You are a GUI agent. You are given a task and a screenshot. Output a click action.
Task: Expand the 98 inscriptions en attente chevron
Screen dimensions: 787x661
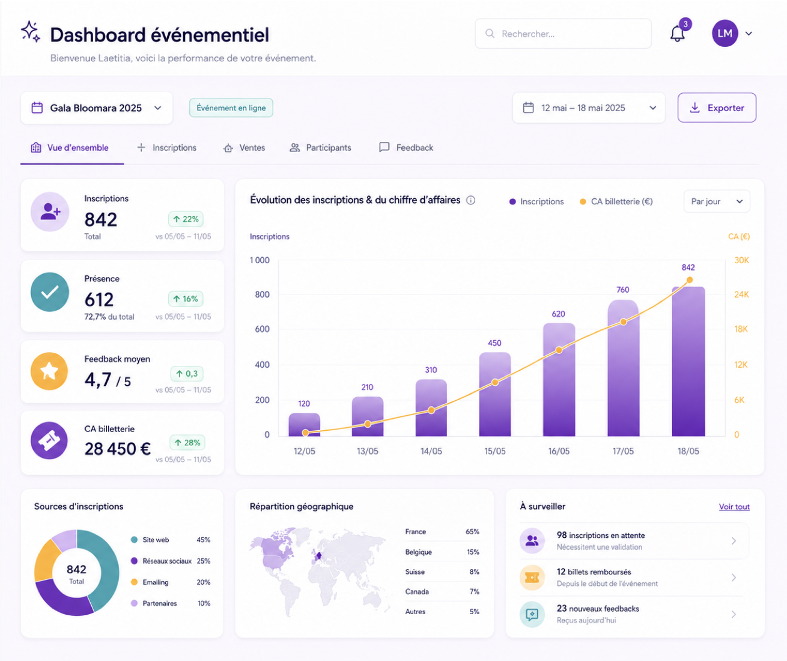pyautogui.click(x=734, y=541)
